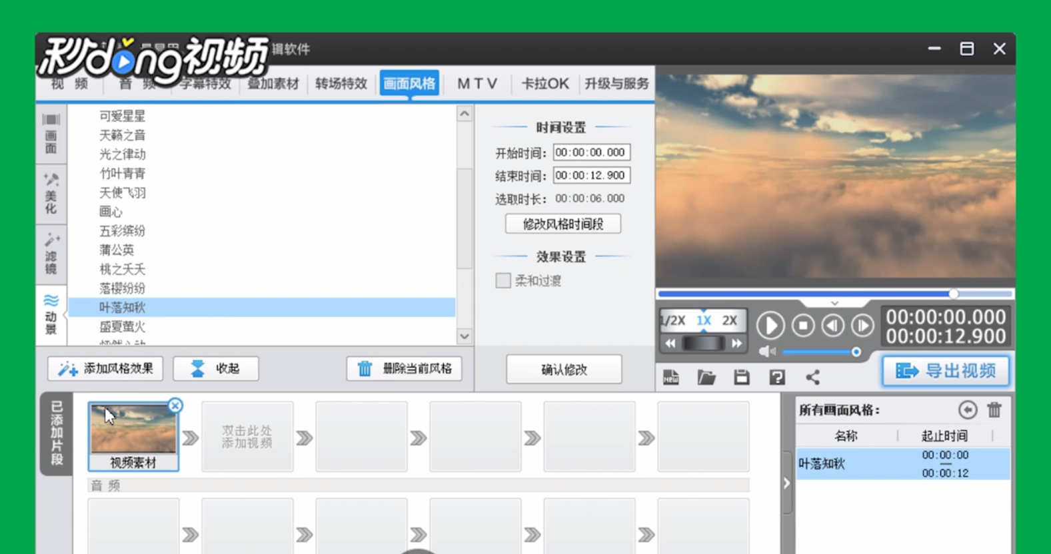Switch to 画面风格 tab
Screen dimensions: 1051x554
[x=409, y=83]
